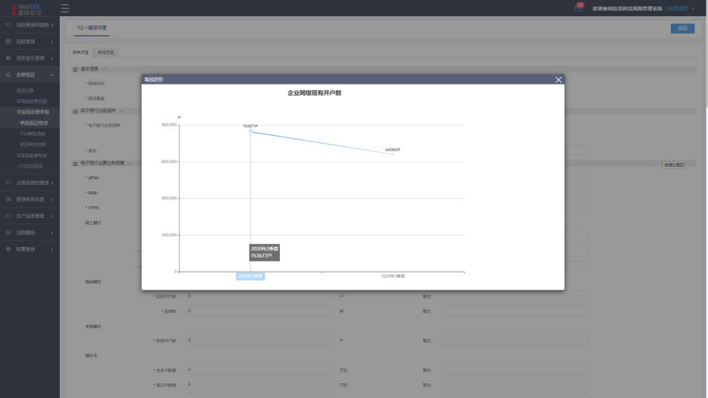The width and height of the screenshot is (708, 398).
Task: Close the 填报趋势 chart dialog
Action: click(x=558, y=79)
